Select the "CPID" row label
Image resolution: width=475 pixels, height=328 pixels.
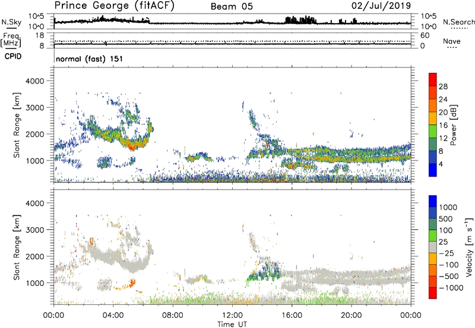[x=13, y=56]
